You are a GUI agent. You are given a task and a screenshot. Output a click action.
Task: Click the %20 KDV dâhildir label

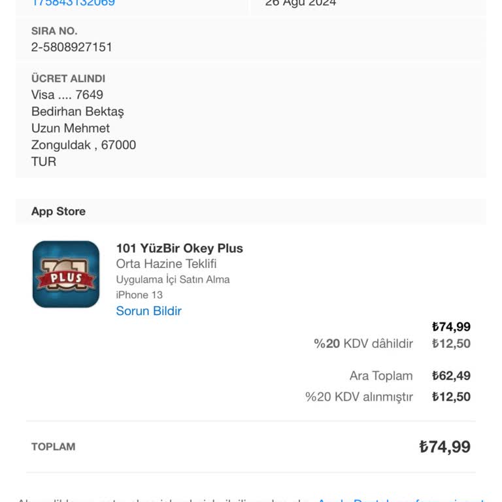pos(363,344)
